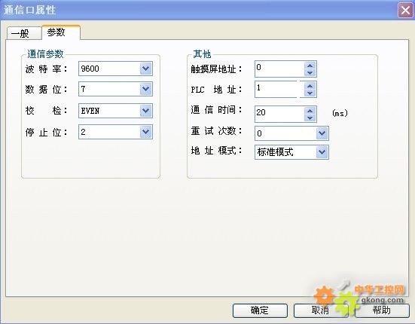This screenshot has height=324, width=415.
Task: Increase 触摸屏地址 with the up arrow
Action: click(310, 66)
